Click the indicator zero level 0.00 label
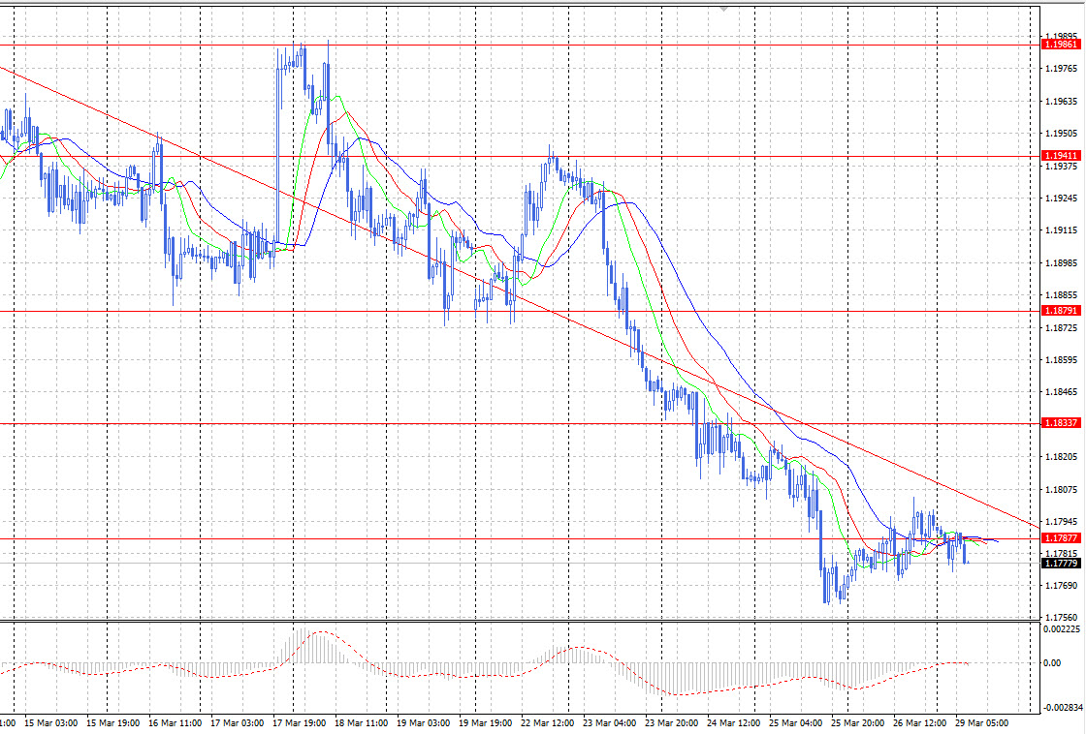1086x734 pixels. [x=1051, y=662]
